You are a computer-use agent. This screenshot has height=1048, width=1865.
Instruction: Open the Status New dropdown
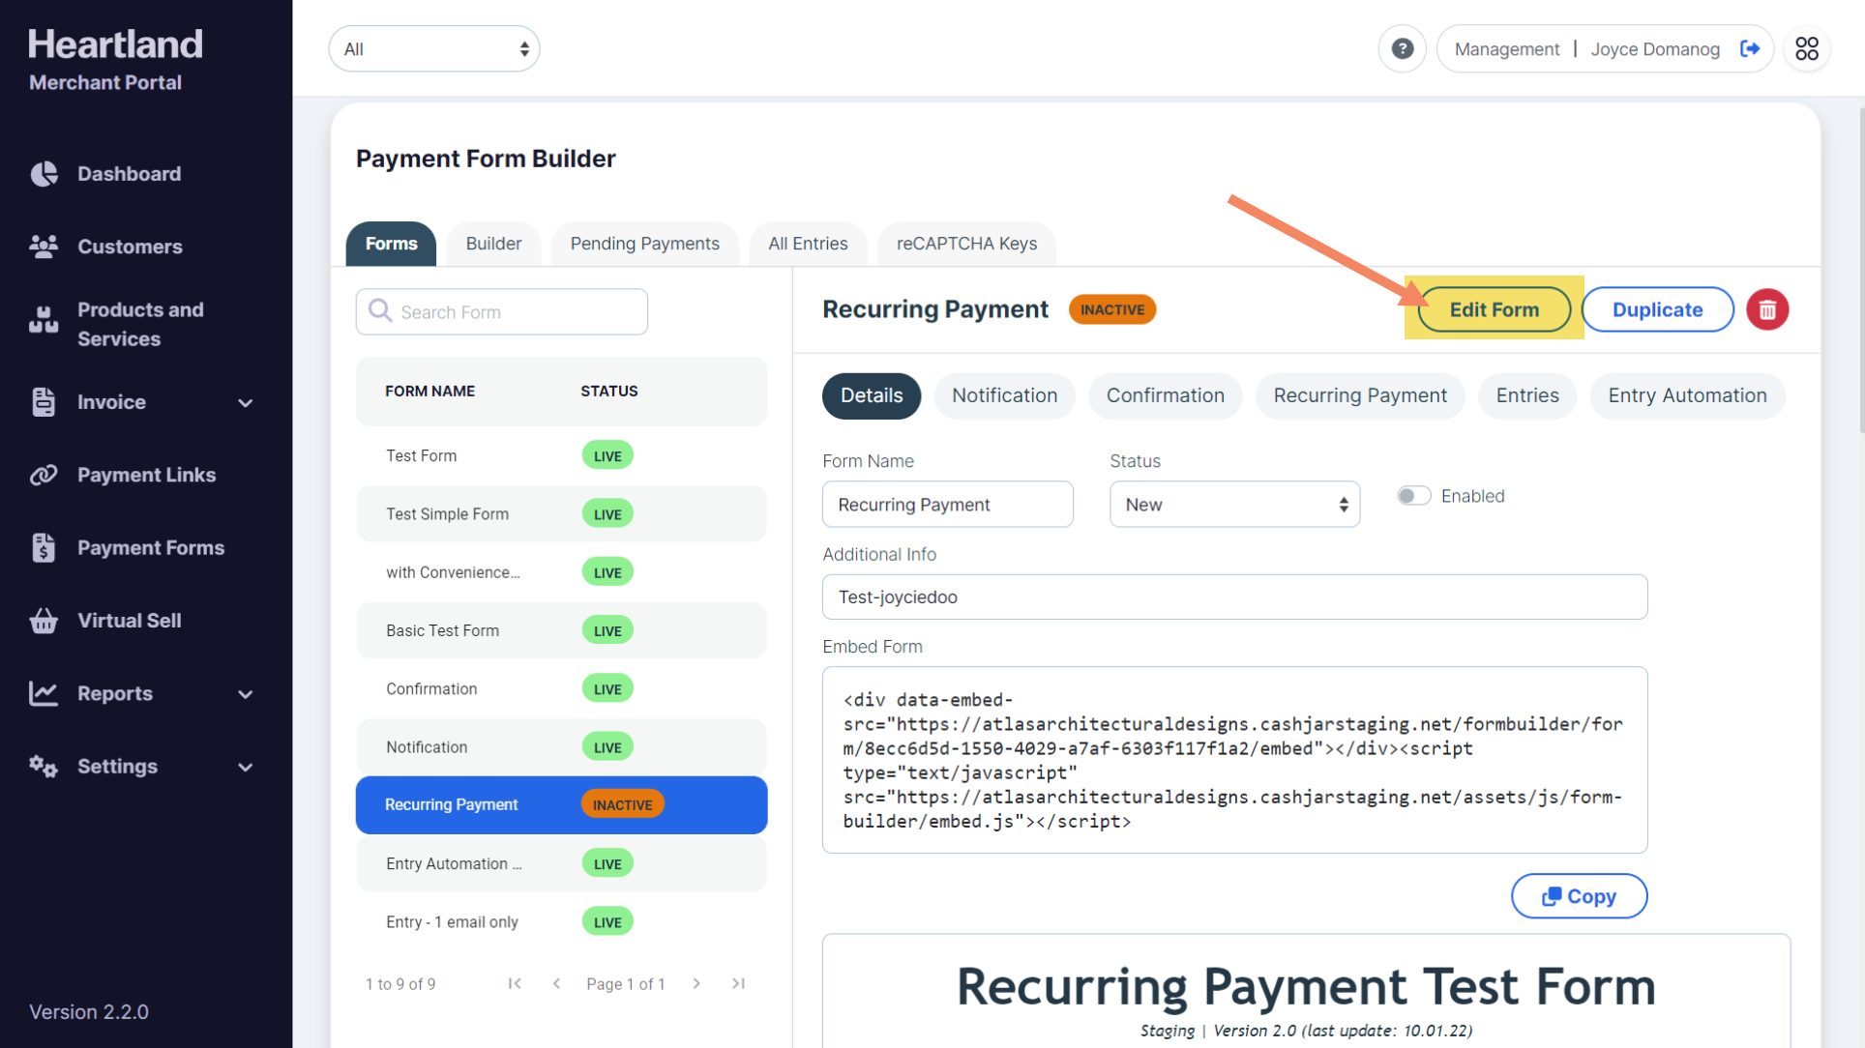tap(1234, 505)
